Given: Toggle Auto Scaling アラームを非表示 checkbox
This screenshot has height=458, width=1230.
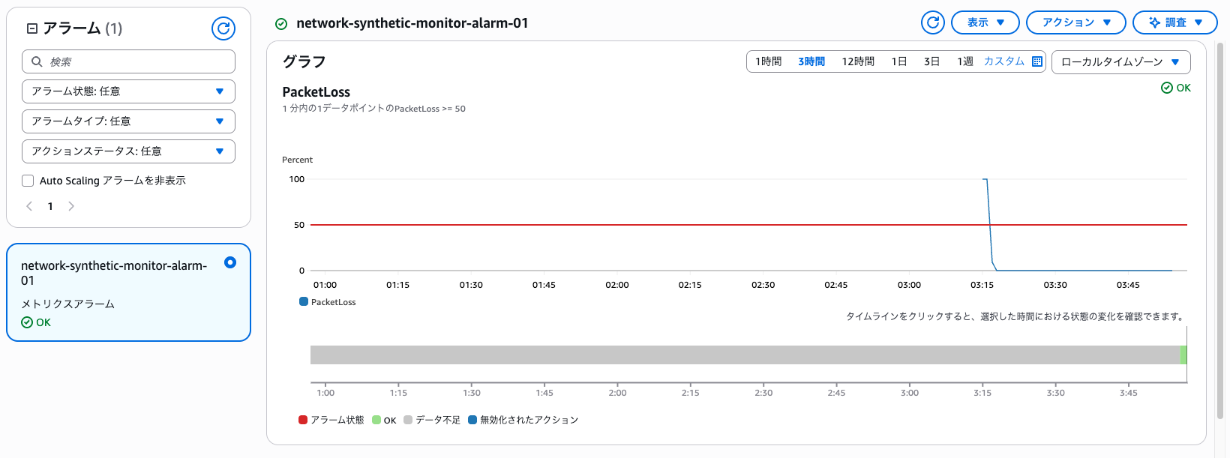Looking at the screenshot, I should pyautogui.click(x=28, y=181).
